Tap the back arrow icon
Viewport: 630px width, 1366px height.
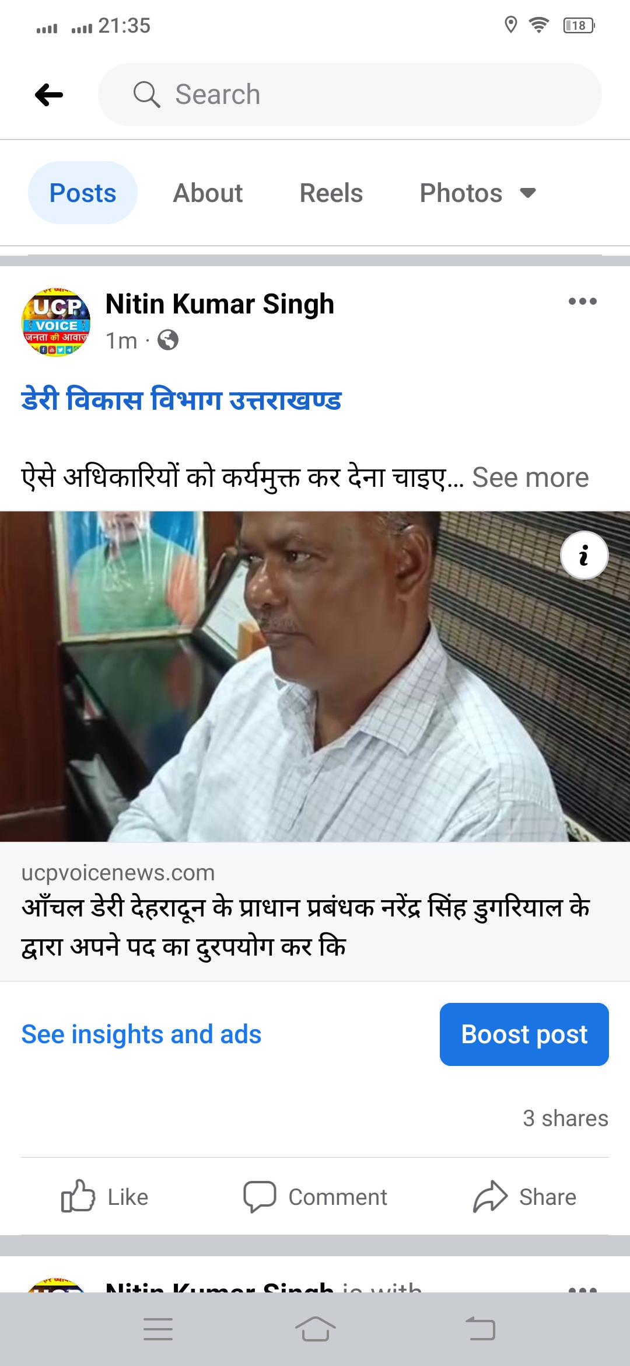pos(49,95)
